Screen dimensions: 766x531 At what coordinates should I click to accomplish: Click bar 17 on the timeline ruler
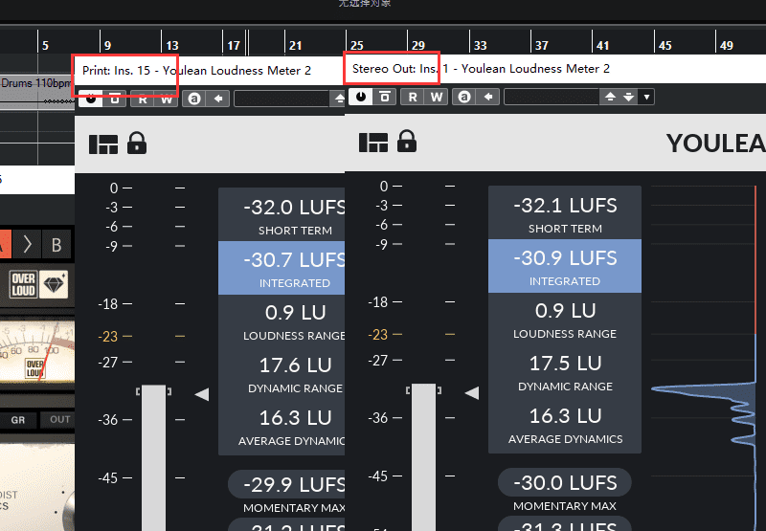click(234, 45)
